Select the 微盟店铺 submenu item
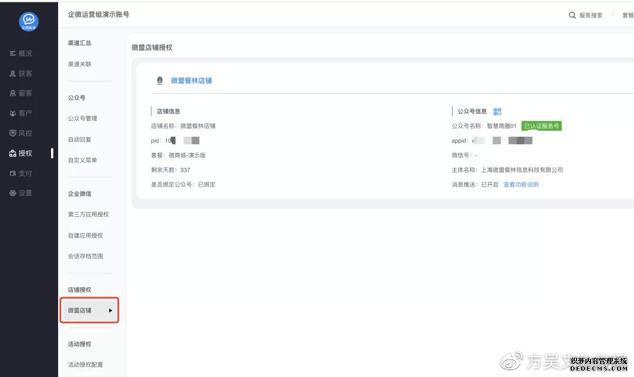Screen dimensions: 634x377 89,310
